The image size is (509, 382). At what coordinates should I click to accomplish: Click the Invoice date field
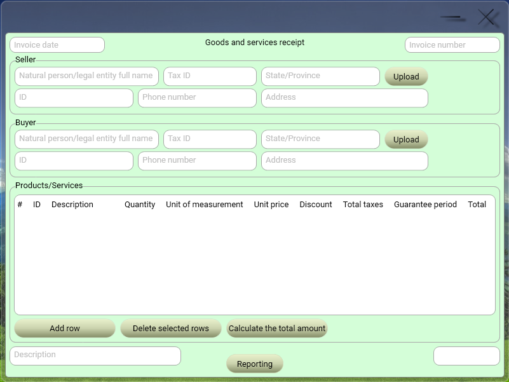tap(57, 44)
